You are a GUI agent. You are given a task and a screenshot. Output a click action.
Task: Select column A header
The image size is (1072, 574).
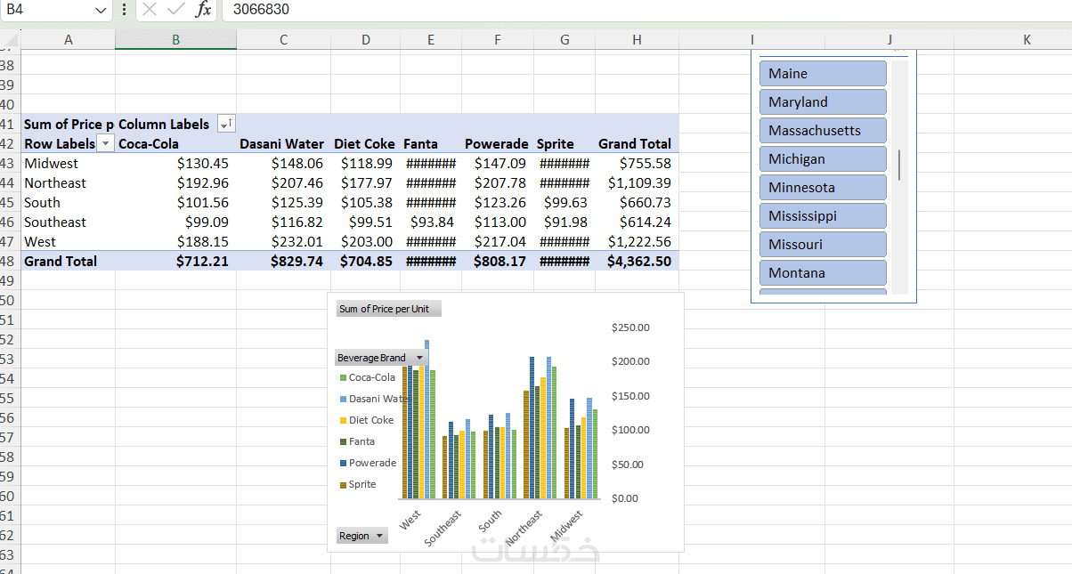tap(69, 40)
